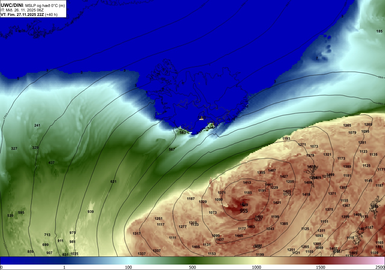Click the freezing level value 1135
385x270 pixels.
coord(373,155)
